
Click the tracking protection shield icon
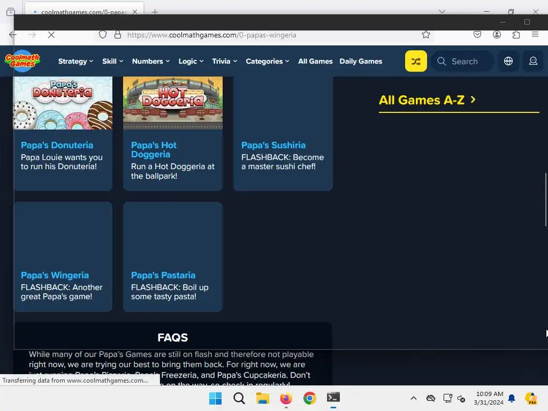click(x=102, y=35)
